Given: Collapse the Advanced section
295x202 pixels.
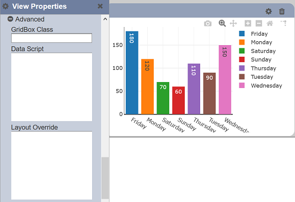Looking at the screenshot, I should point(10,19).
